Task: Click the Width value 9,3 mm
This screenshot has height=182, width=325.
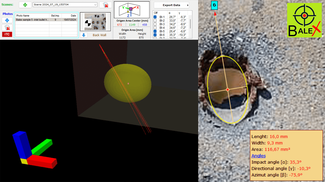Action: [275, 143]
